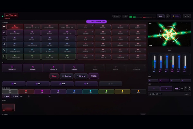This screenshot has width=193, height=129.
Task: Adjust the NRG mixer slider
Action: pyautogui.click(x=155, y=61)
